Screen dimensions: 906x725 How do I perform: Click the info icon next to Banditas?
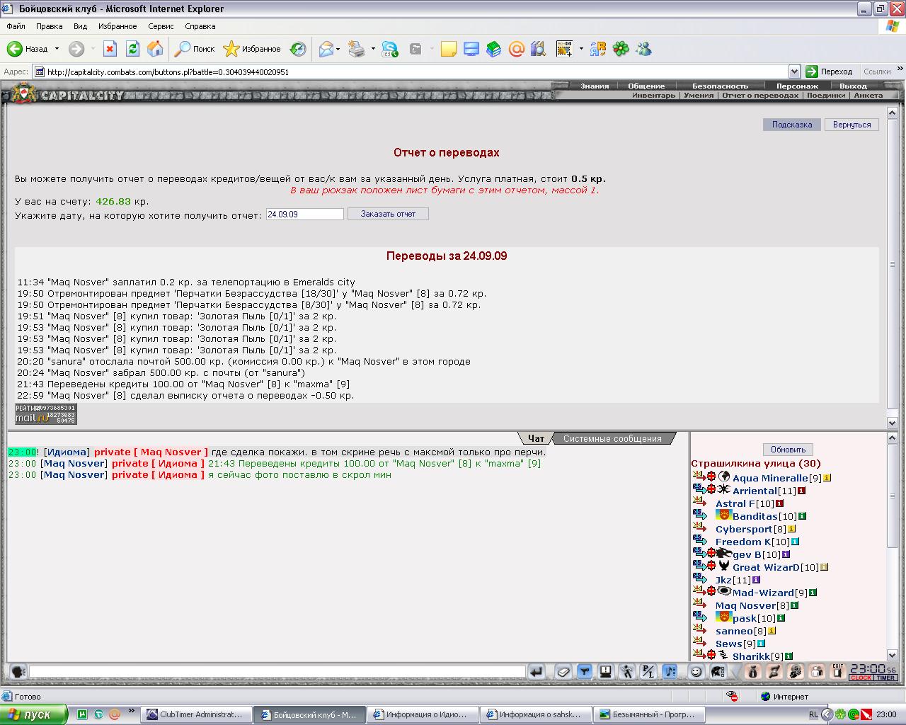[802, 516]
